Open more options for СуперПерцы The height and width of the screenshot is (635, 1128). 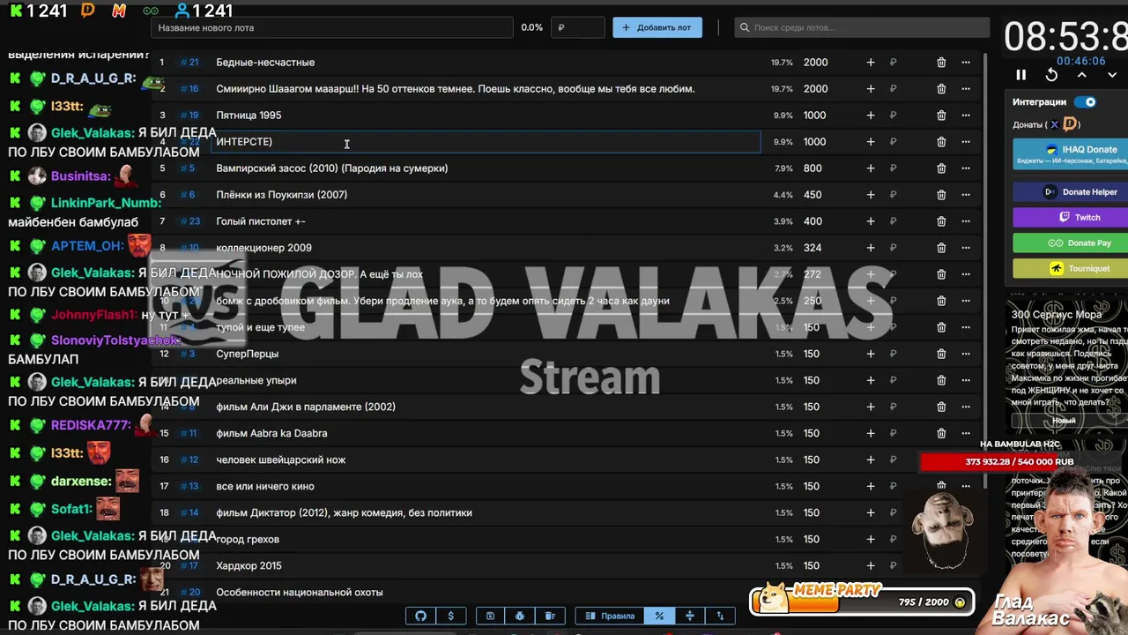coord(966,354)
